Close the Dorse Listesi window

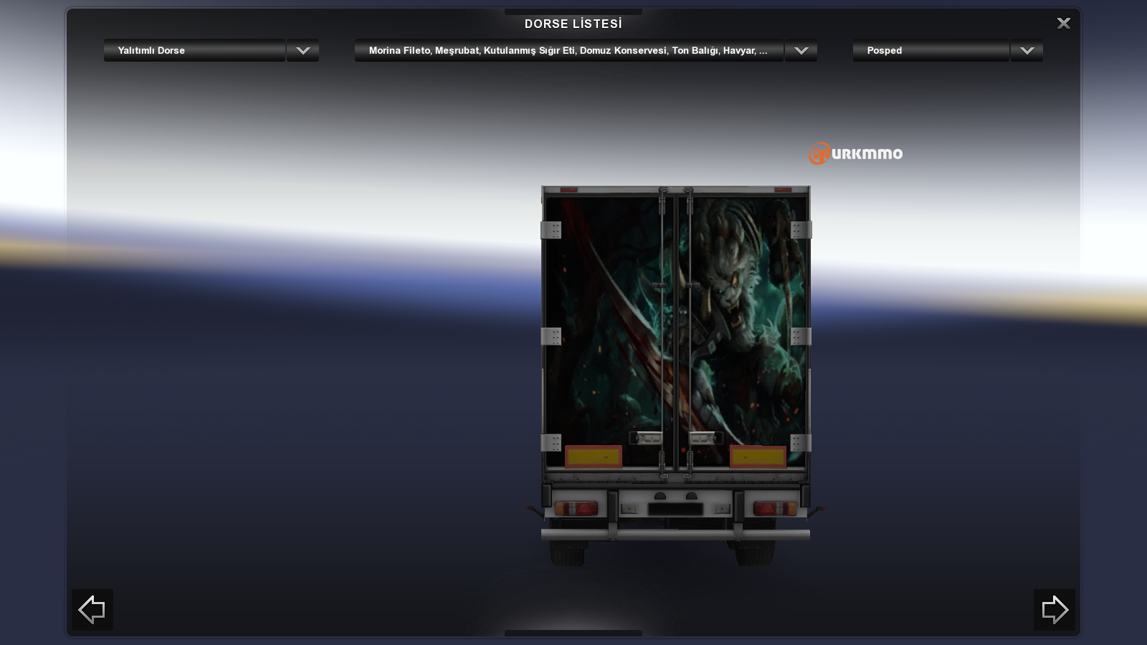pos(1064,24)
